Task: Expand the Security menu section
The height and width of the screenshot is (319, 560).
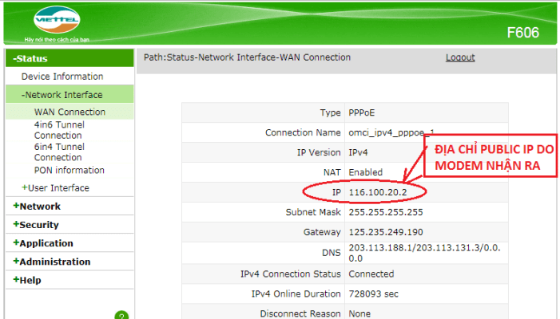Action: pos(39,225)
